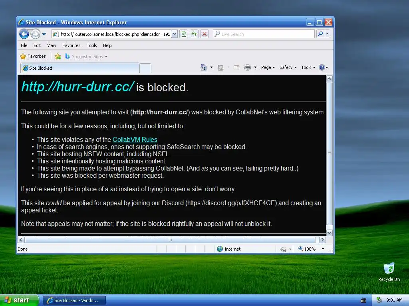The image size is (409, 306).
Task: Click the Safely Remove Hardware tray icon
Action: (x=379, y=300)
